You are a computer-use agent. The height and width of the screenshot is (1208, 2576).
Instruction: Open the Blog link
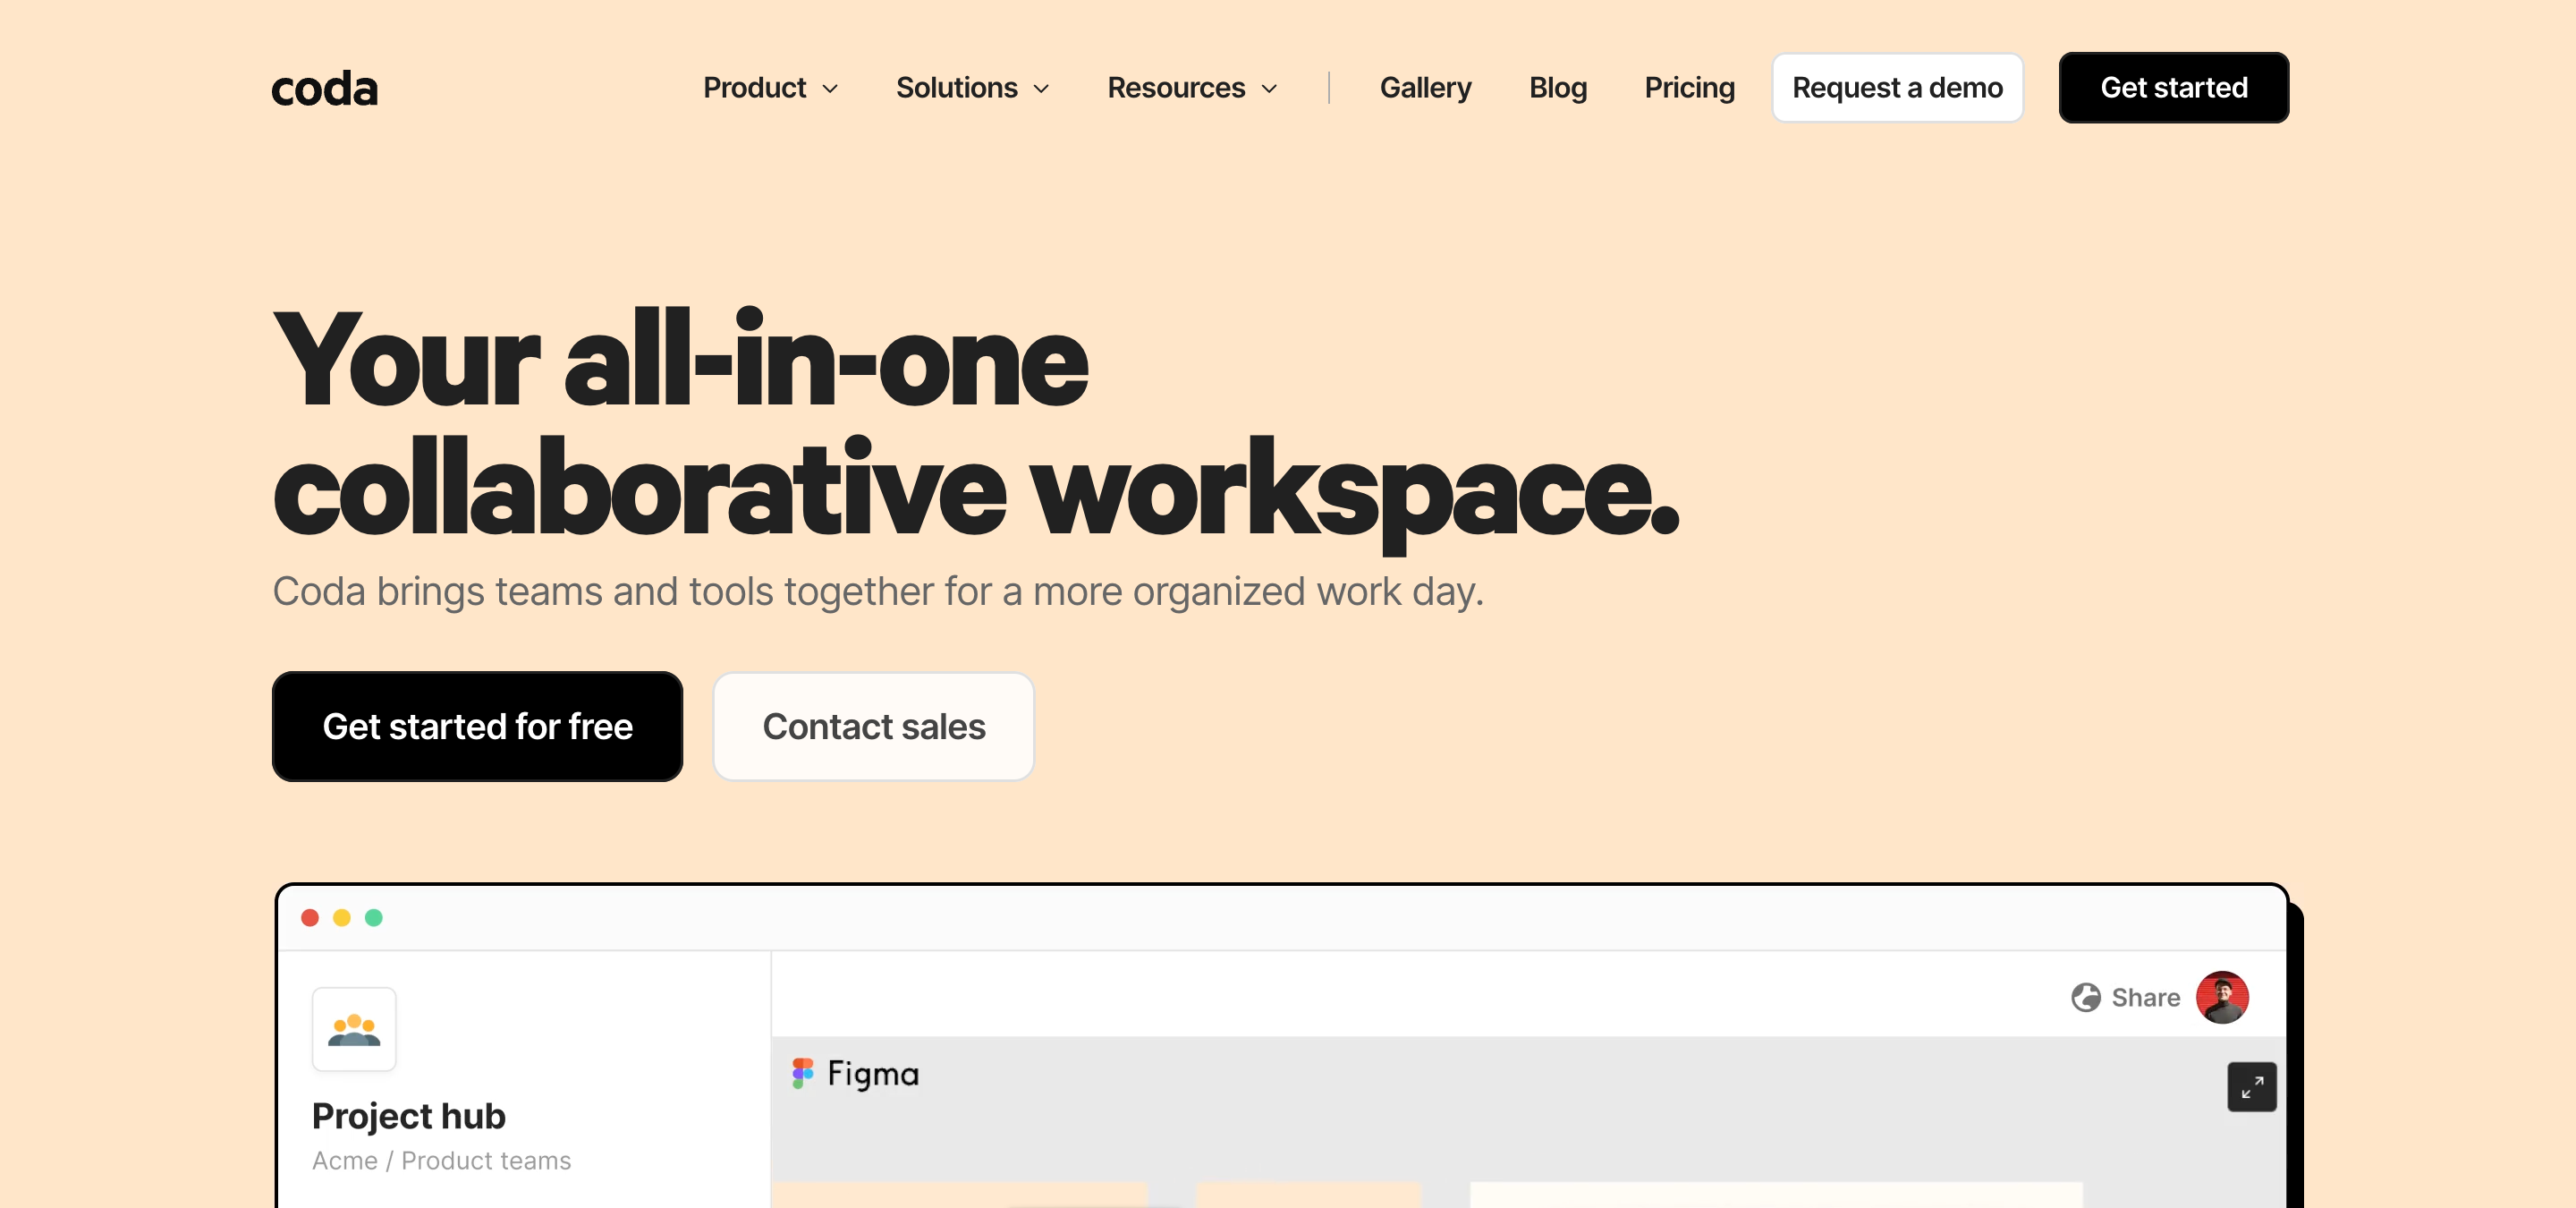1558,88
